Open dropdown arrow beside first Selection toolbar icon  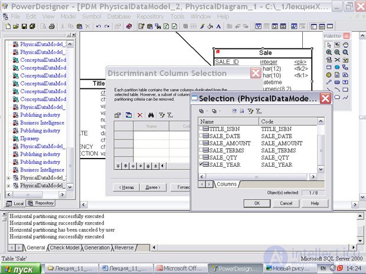207,111
